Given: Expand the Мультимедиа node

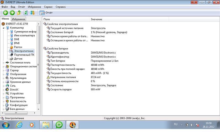Looking at the screenshot, I should [x=4, y=78].
